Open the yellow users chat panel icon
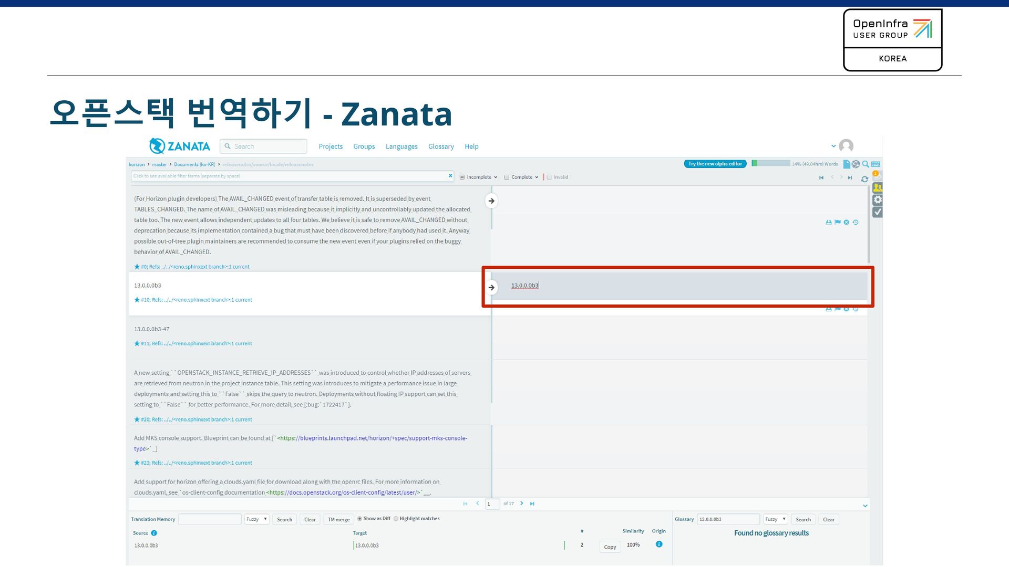 [x=877, y=187]
